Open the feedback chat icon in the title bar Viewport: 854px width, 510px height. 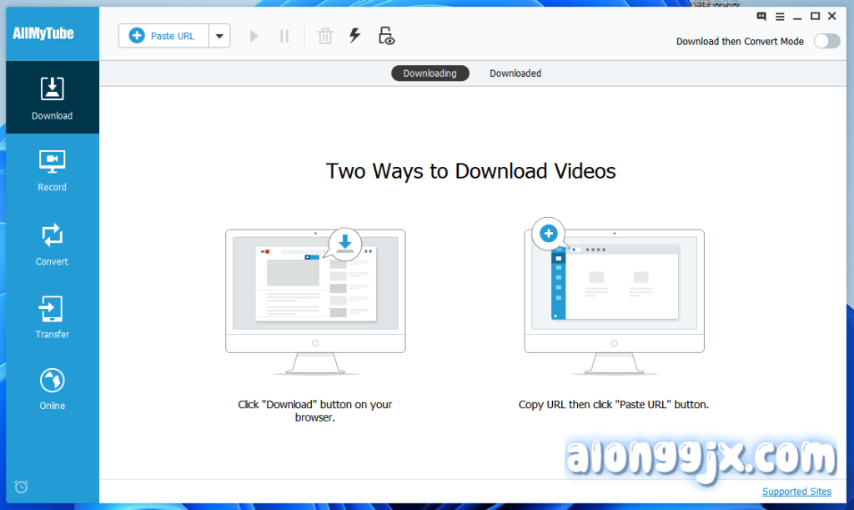(761, 16)
